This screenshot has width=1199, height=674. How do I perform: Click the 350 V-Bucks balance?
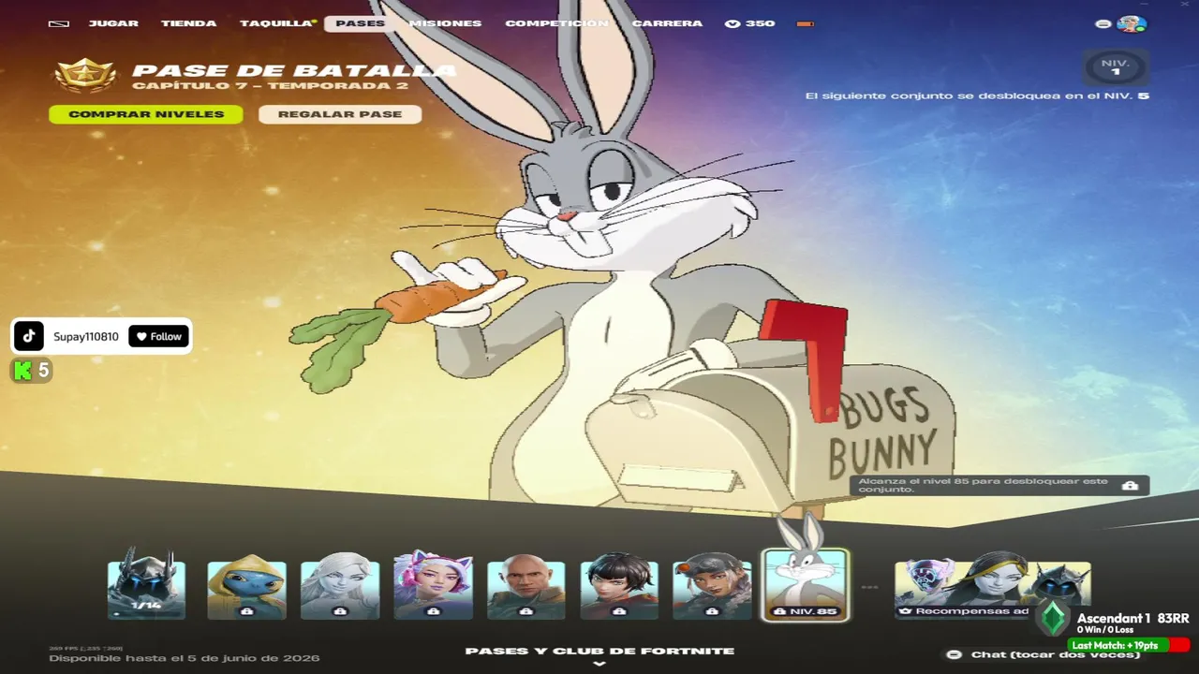pyautogui.click(x=750, y=23)
